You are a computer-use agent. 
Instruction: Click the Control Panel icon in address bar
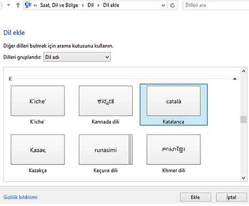pyautogui.click(x=28, y=5)
